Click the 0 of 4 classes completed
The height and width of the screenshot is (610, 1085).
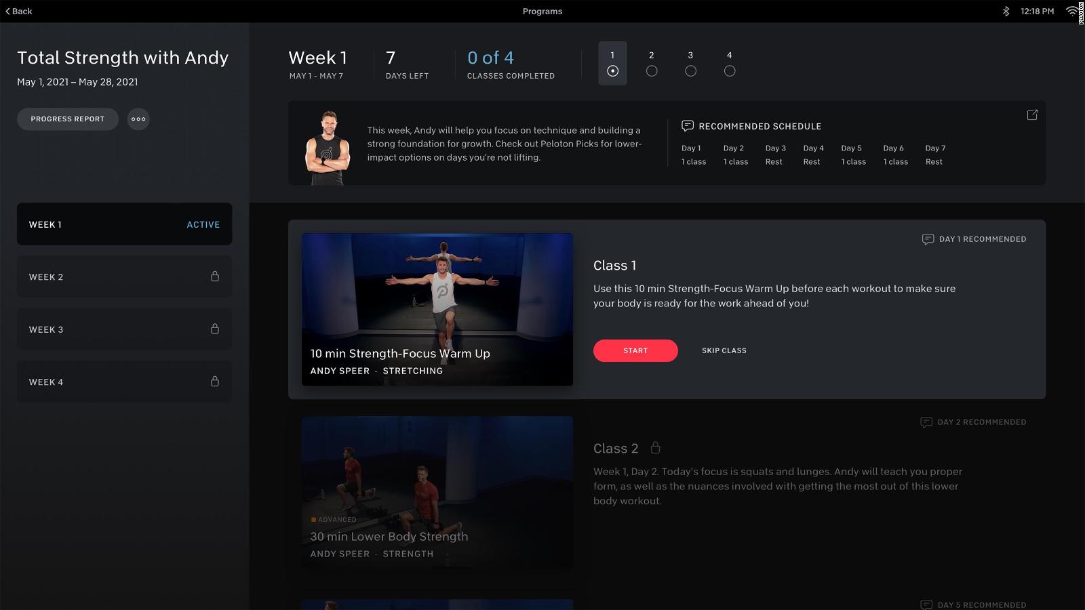pyautogui.click(x=511, y=65)
